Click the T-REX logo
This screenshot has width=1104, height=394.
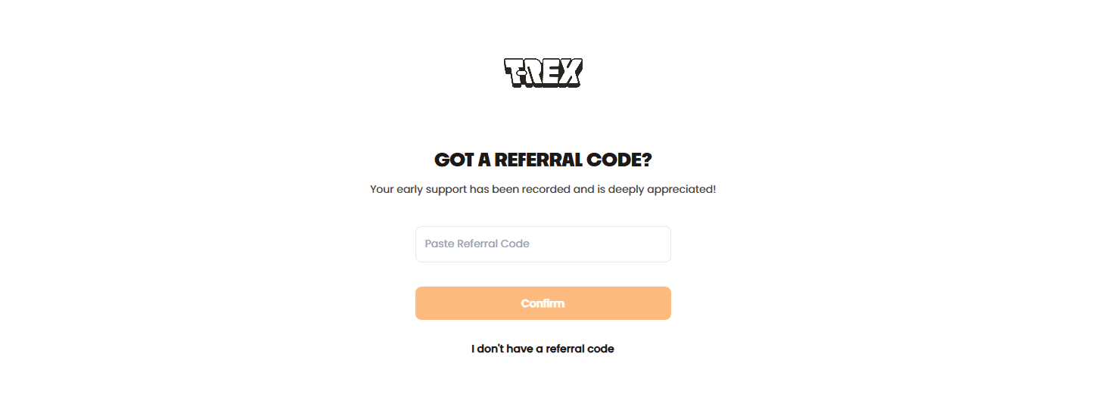[x=543, y=73]
